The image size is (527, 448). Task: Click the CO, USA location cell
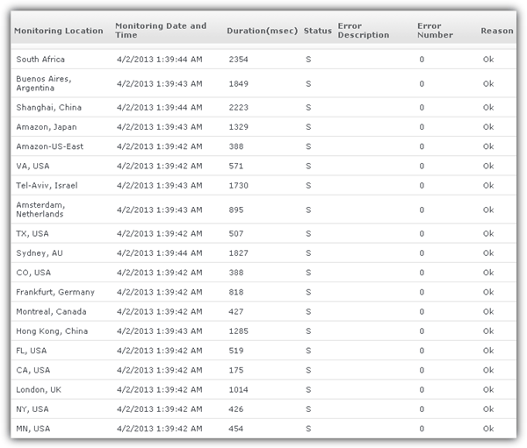33,272
